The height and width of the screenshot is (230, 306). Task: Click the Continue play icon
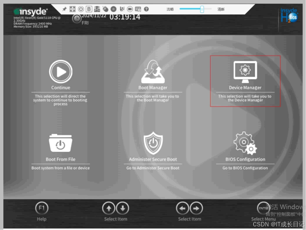point(61,72)
